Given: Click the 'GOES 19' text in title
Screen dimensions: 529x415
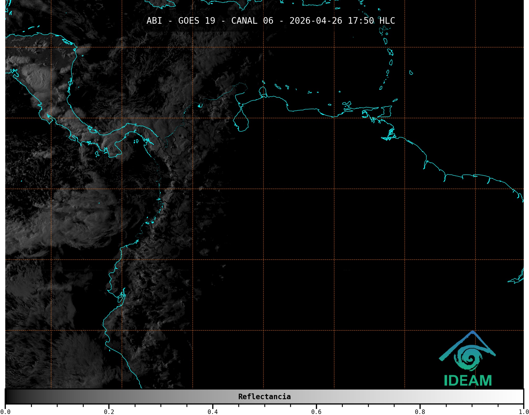Looking at the screenshot, I should 197,21.
